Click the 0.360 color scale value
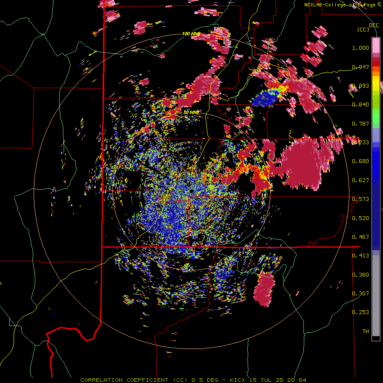383x383 pixels. tap(360, 275)
